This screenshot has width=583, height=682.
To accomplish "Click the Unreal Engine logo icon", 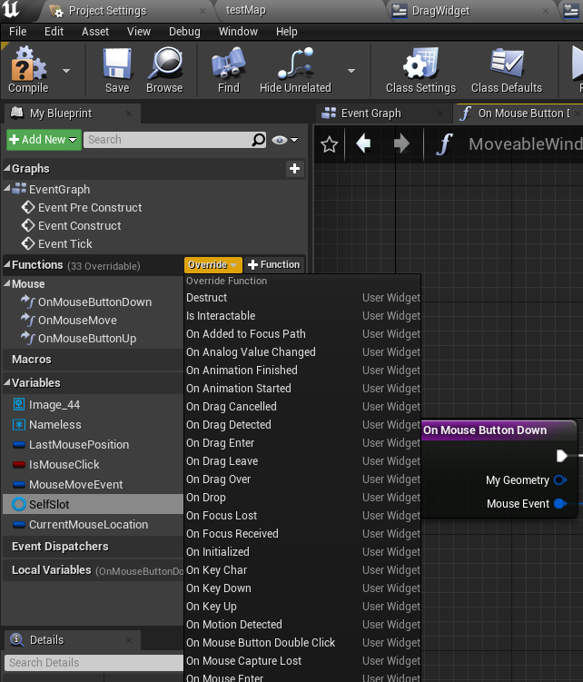I will click(12, 10).
